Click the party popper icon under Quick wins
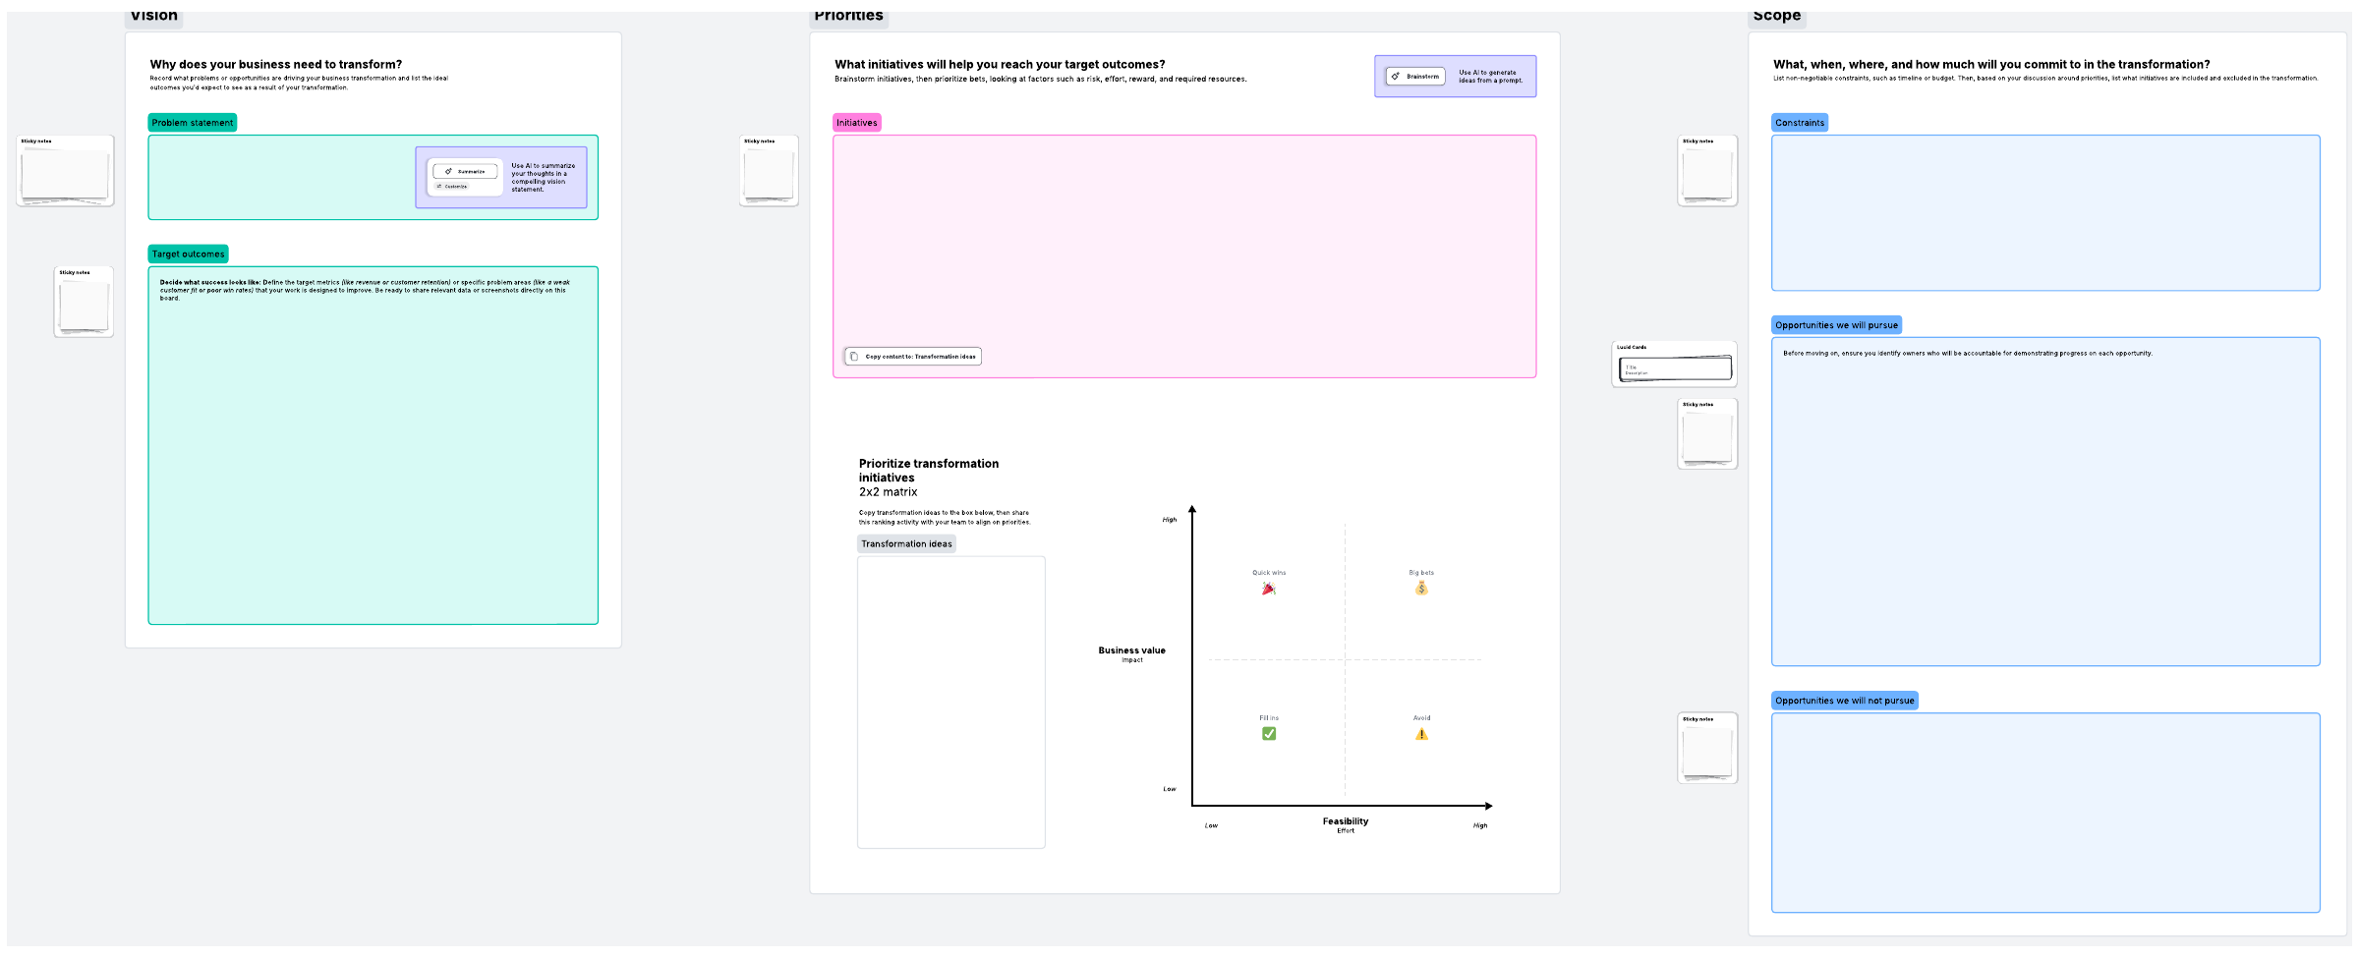This screenshot has height=959, width=2359. click(x=1268, y=589)
